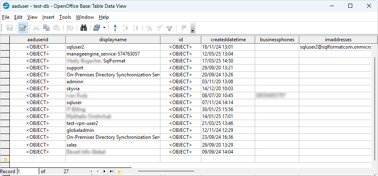Click the Sort A-Z dialog icon
The image size is (378, 176).
pyautogui.click(x=115, y=28)
